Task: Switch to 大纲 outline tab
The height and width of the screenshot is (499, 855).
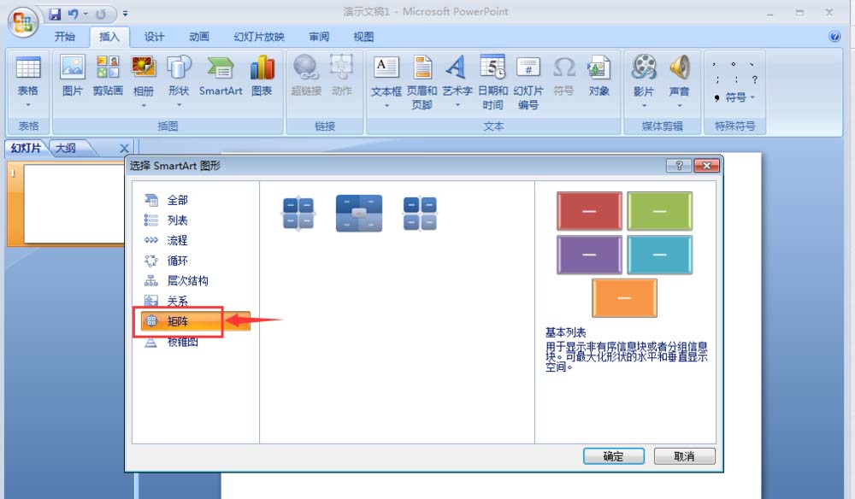Action: pos(66,148)
